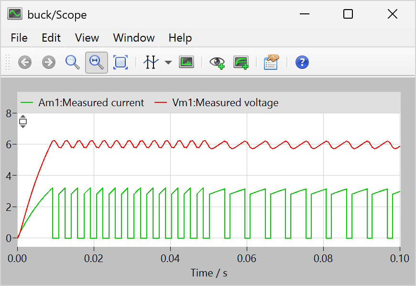Click the red line swatch for Vm1
This screenshot has height=286, width=416.
tap(162, 102)
